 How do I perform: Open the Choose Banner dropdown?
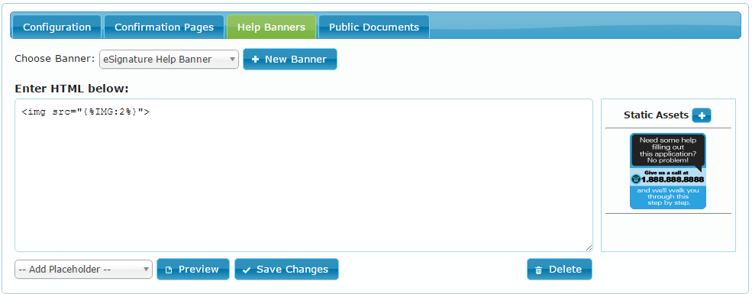[x=169, y=60]
